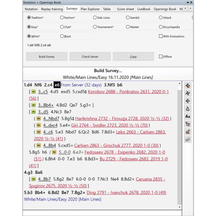The width and height of the screenshot is (216, 216).
Task: Open the Ding - Ivanchuk game link
Action: 126,193
